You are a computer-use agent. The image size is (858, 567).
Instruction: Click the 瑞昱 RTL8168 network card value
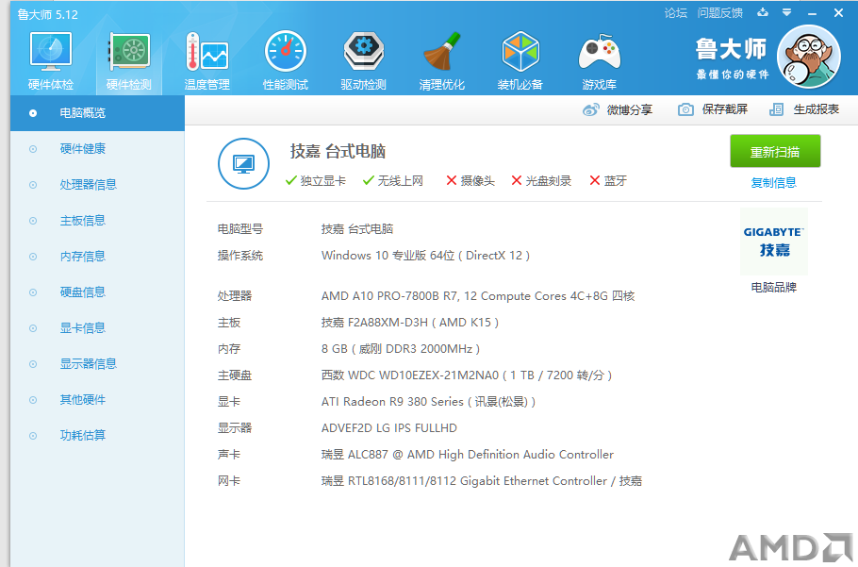(482, 481)
